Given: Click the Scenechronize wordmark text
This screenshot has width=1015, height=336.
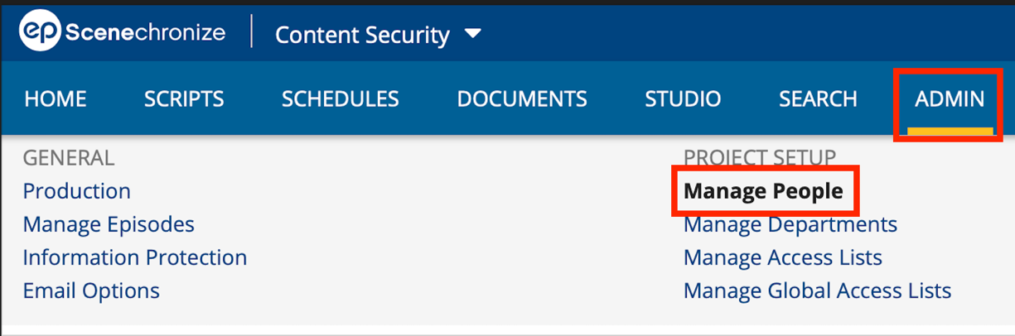Looking at the screenshot, I should [145, 32].
